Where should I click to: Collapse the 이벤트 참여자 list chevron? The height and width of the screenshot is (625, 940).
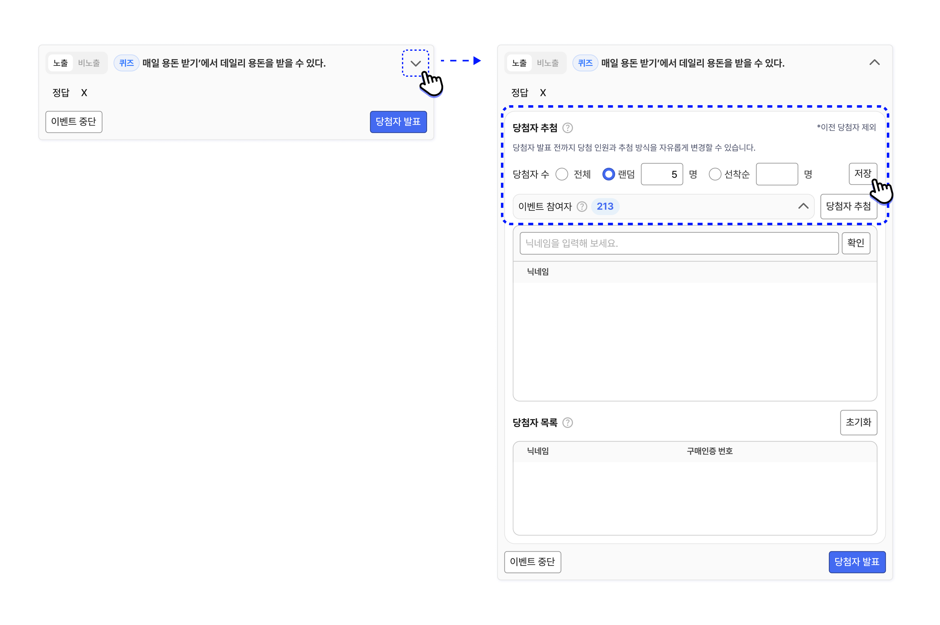[x=803, y=206]
